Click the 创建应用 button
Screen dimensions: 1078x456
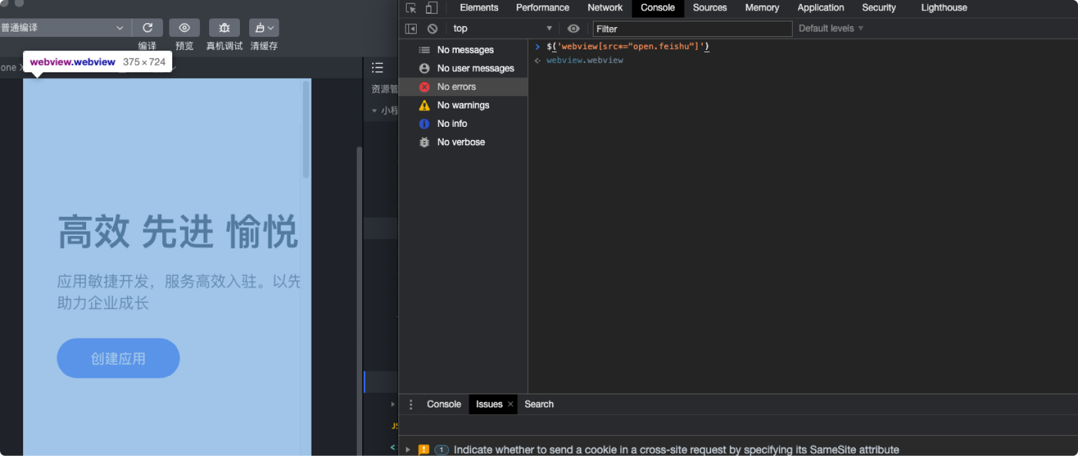118,359
